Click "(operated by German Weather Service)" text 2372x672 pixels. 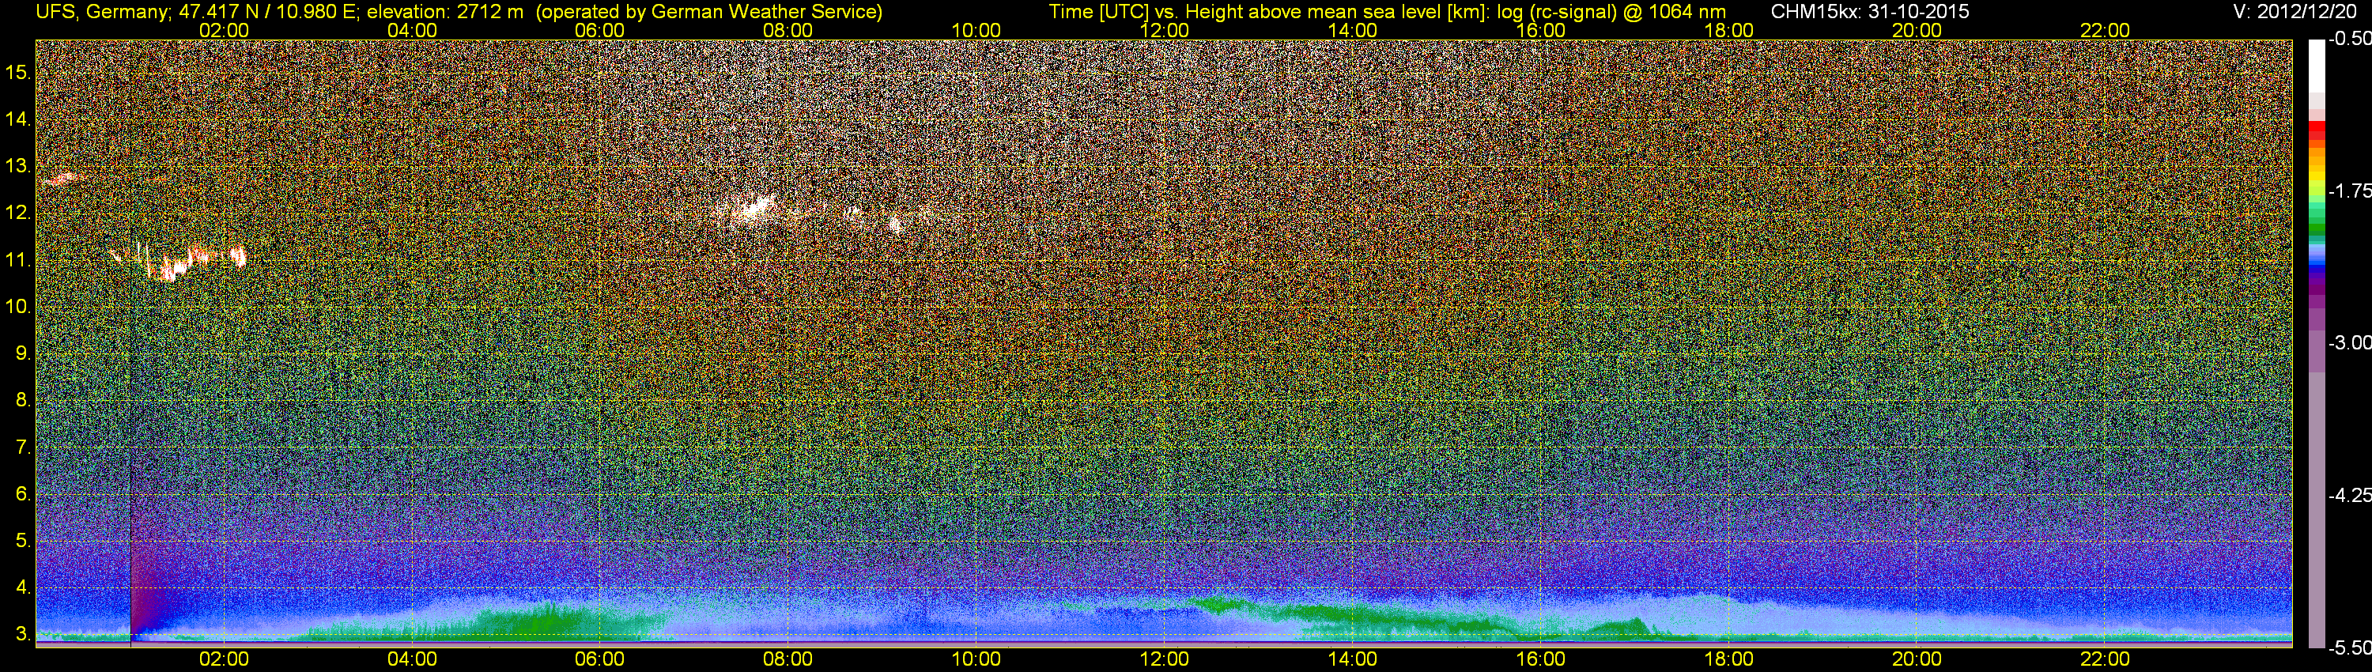tap(709, 12)
